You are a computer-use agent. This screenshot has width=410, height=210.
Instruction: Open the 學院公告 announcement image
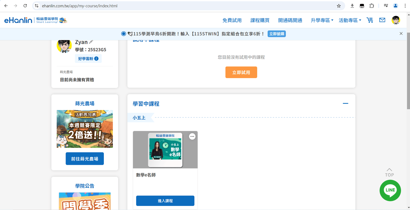pos(85,201)
